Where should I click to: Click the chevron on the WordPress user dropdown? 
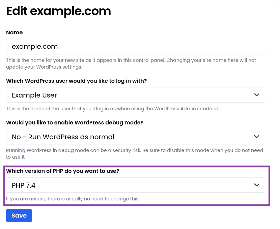[x=256, y=95]
